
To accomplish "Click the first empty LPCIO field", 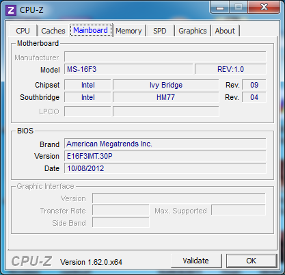I will [x=87, y=112].
